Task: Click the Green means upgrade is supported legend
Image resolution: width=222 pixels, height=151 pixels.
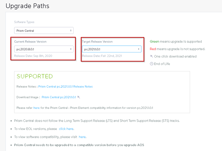Action: click(x=176, y=41)
